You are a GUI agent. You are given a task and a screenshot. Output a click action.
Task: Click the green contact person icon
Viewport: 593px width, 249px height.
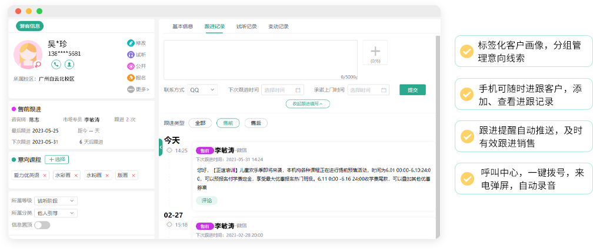pos(69,65)
